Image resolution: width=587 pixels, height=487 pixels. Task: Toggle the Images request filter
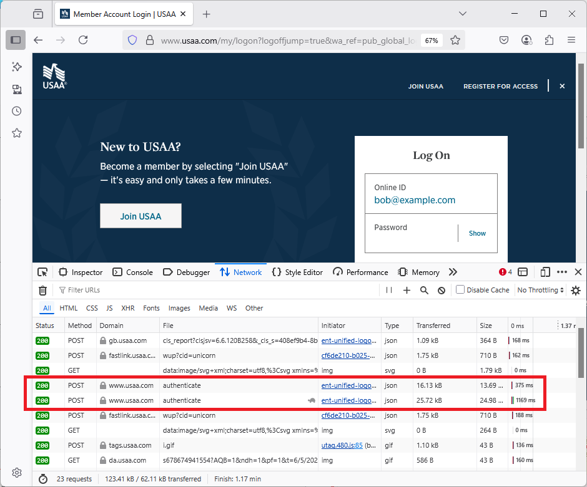[179, 308]
